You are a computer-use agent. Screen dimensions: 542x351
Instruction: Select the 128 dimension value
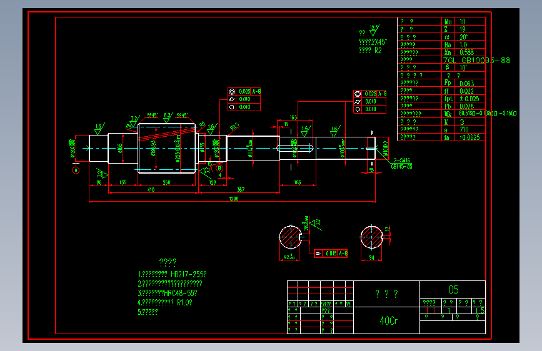213,182
